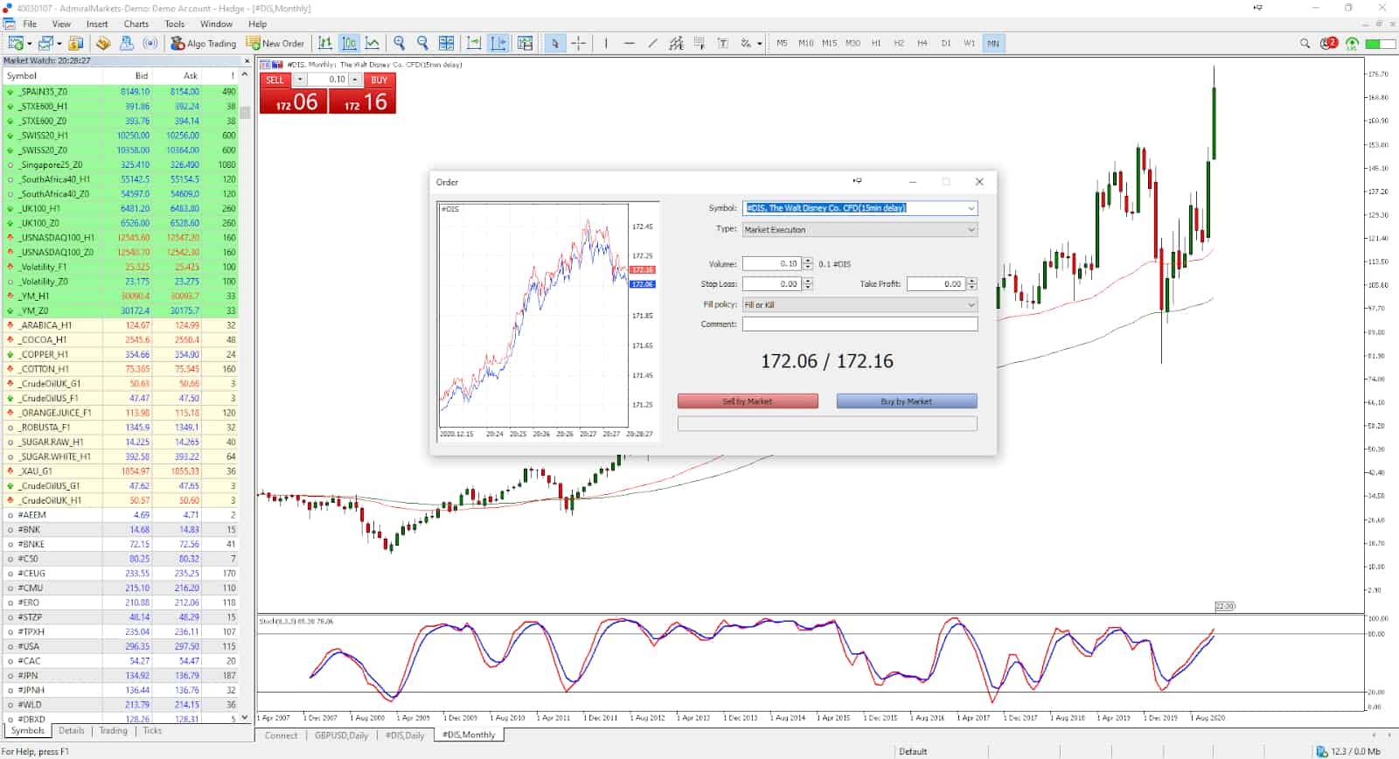Toggle chart shift to the end

498,43
